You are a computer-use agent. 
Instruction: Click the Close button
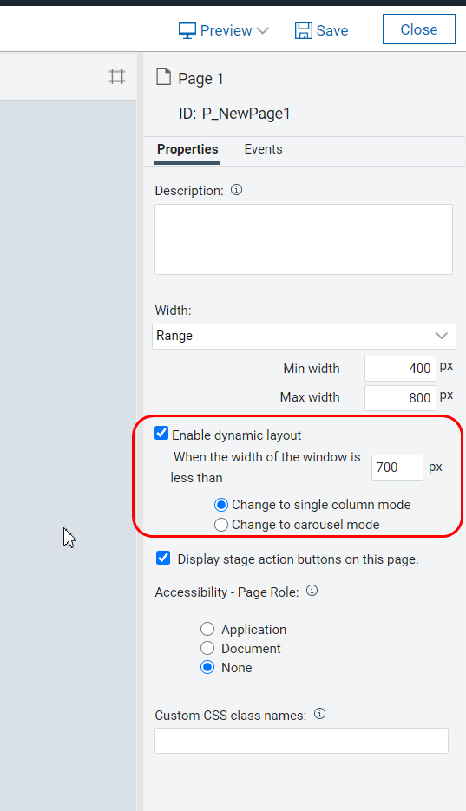coord(419,29)
